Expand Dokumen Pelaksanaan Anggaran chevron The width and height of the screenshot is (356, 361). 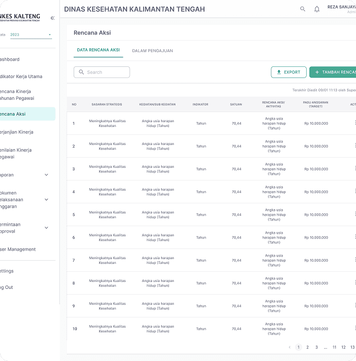pyautogui.click(x=47, y=200)
